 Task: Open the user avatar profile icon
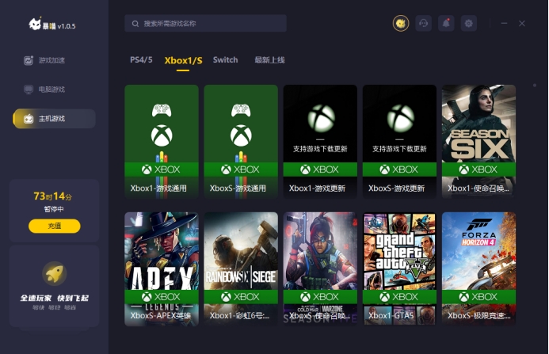[x=401, y=24]
